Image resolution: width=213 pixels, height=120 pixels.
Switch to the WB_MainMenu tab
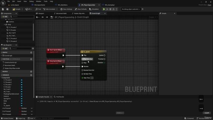click(63, 5)
